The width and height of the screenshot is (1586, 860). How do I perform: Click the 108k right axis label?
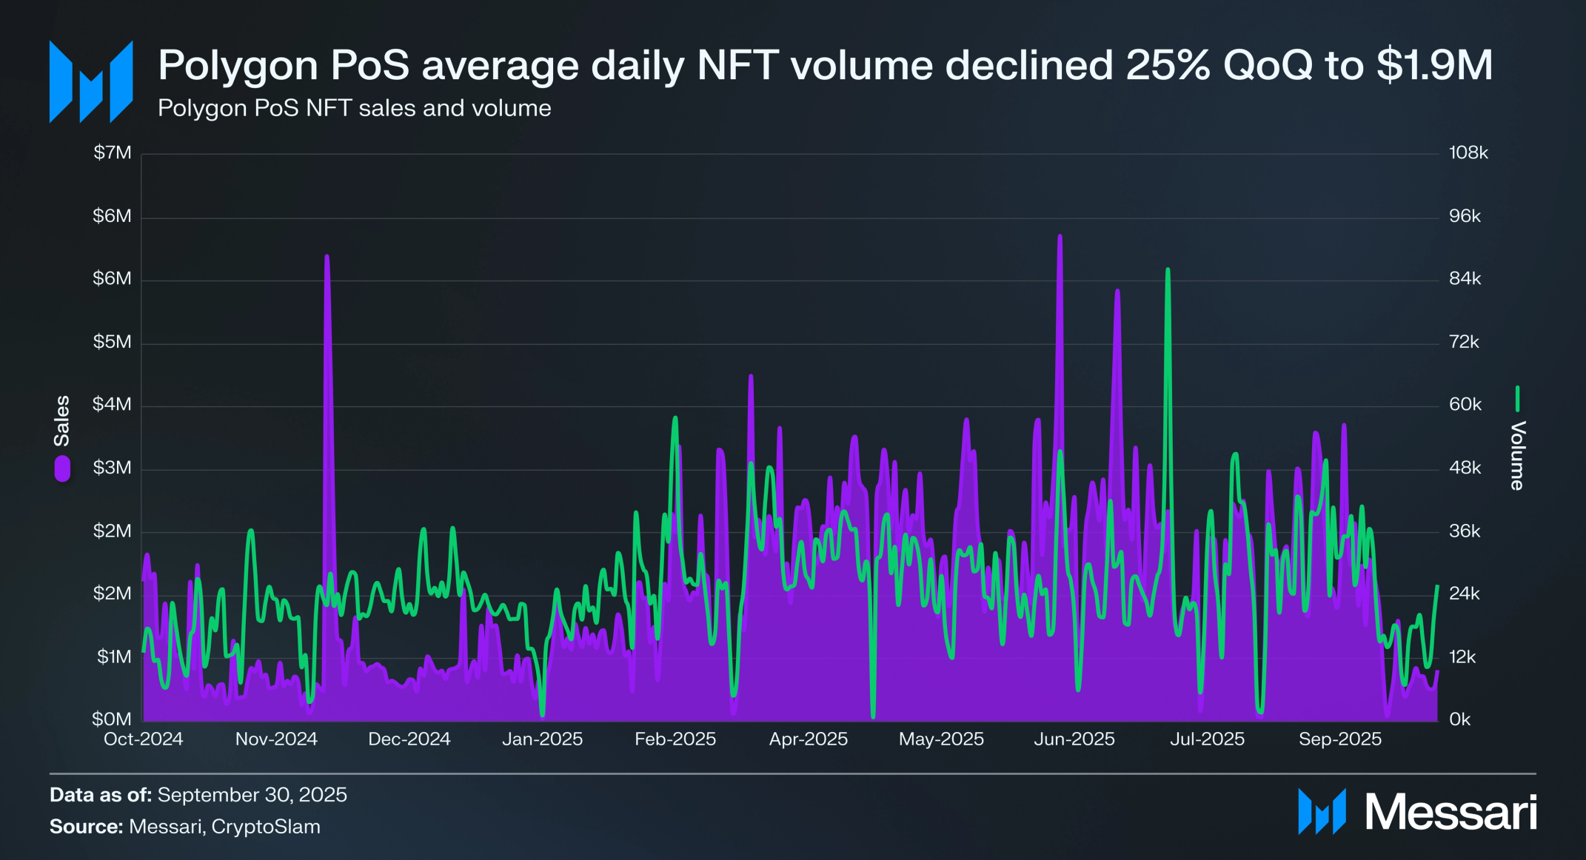(x=1468, y=152)
